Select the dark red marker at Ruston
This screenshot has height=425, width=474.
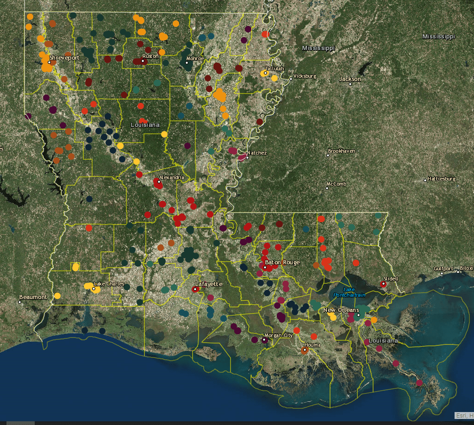click(143, 61)
